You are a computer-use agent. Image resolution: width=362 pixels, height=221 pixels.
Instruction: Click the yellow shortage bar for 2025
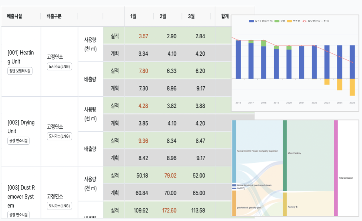352,87
